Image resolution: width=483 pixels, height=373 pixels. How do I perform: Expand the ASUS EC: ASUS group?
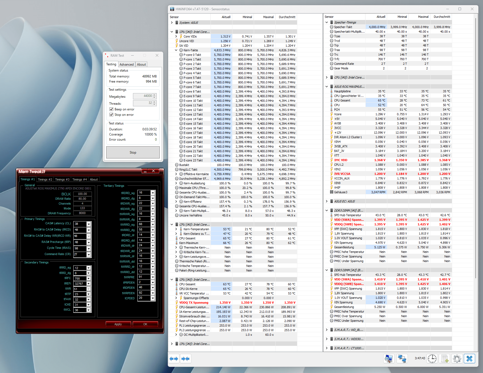pyautogui.click(x=327, y=201)
